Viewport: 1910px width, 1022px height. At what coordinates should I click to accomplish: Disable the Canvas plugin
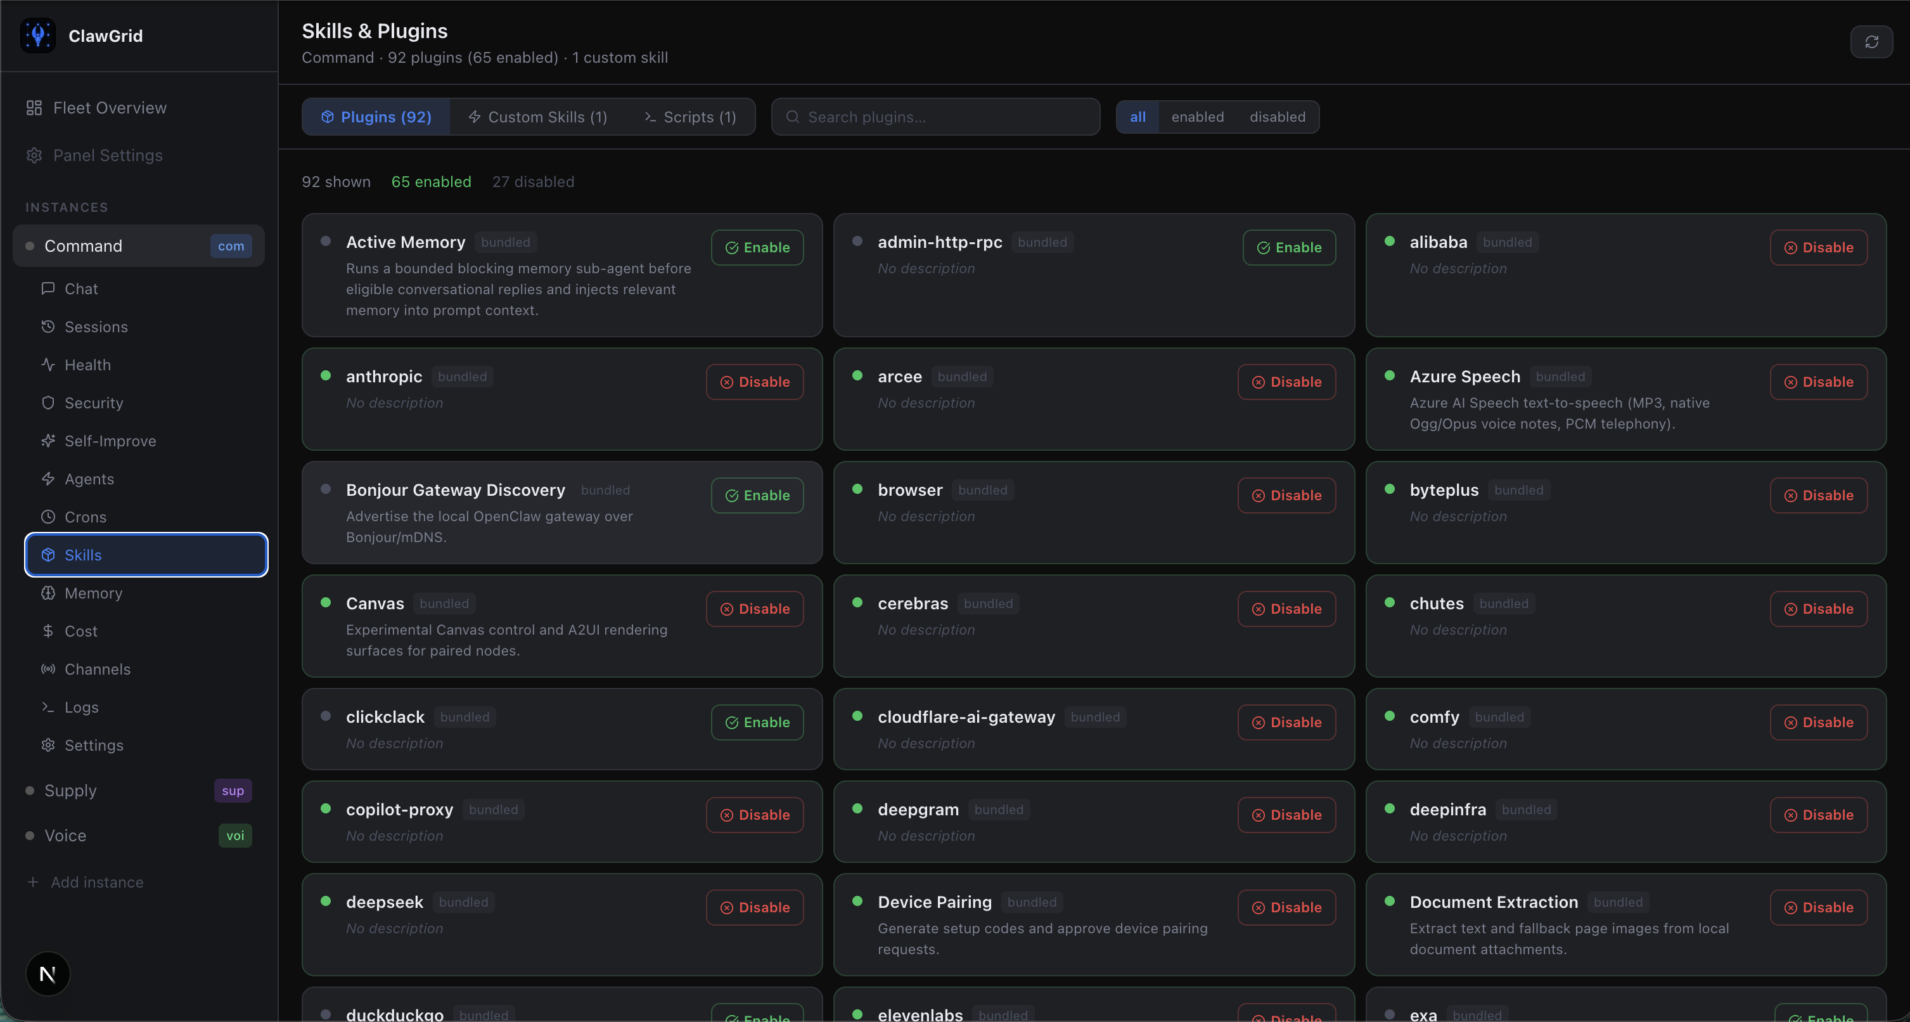click(x=755, y=609)
